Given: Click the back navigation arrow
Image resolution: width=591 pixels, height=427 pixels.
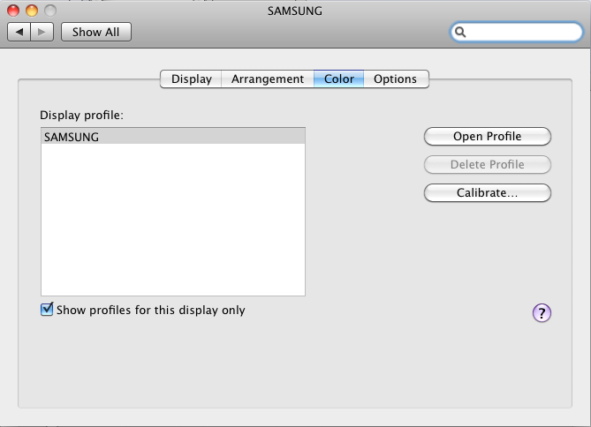Looking at the screenshot, I should 19,32.
